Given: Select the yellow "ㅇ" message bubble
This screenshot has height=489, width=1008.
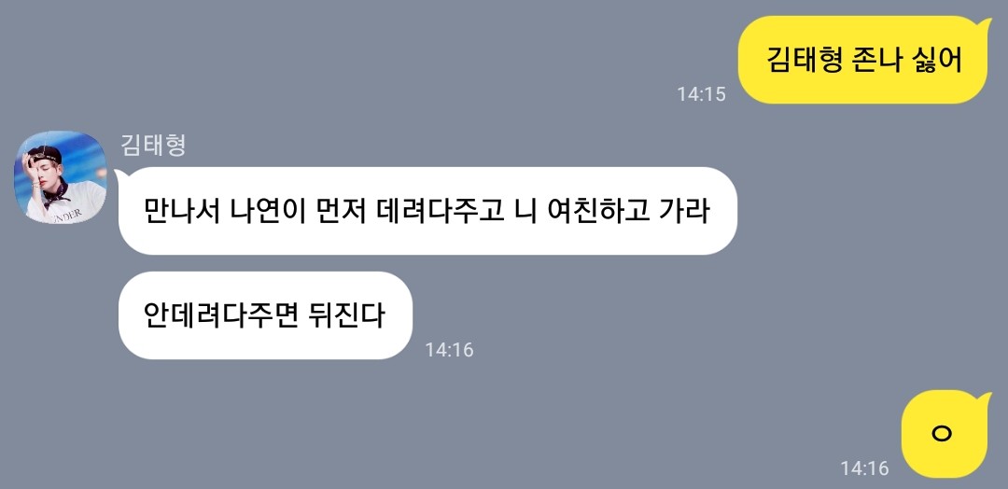Looking at the screenshot, I should point(942,434).
